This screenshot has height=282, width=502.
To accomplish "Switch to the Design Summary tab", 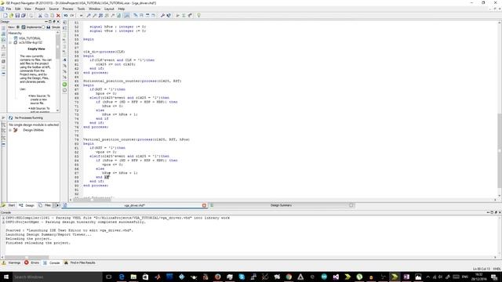I will click(281, 205).
